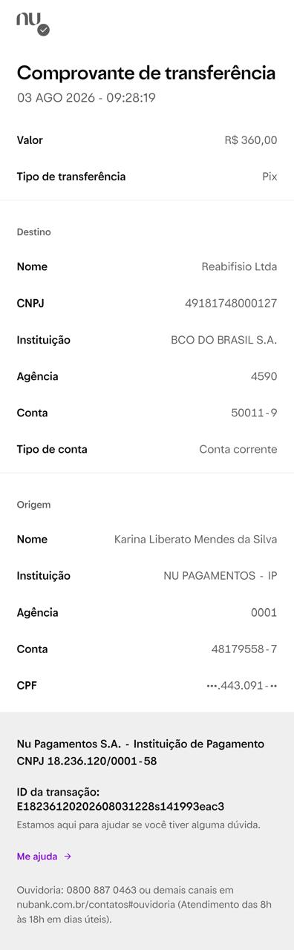Image resolution: width=294 pixels, height=950 pixels.
Task: Select the transaction ID E18236120202608031228s141993eac3
Action: point(120,806)
